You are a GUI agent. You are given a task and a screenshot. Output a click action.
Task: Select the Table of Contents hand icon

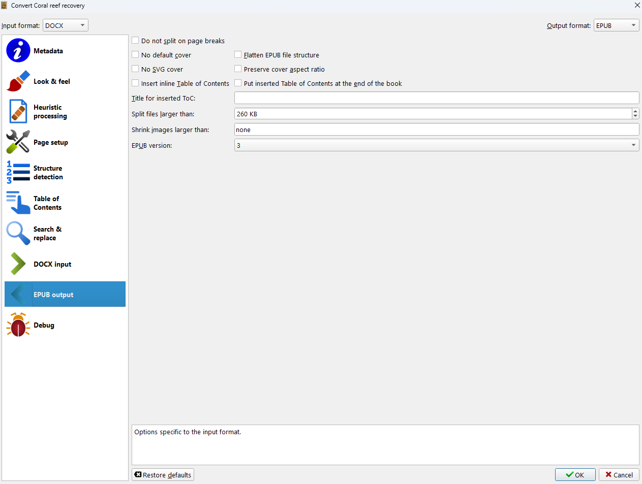pyautogui.click(x=18, y=203)
